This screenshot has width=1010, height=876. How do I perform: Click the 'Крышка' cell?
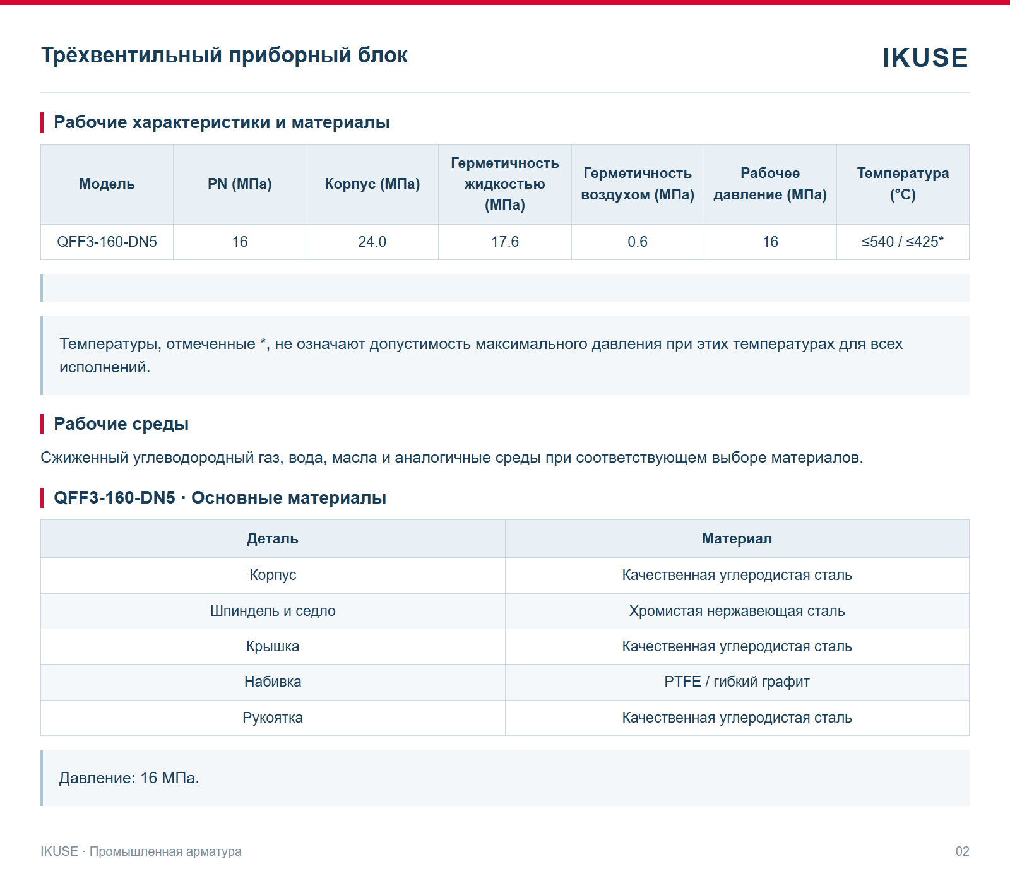[x=273, y=646]
